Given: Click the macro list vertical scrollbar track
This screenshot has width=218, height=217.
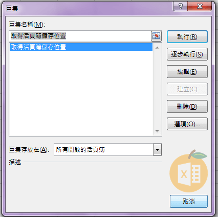Looking at the screenshot, I should tap(157, 89).
